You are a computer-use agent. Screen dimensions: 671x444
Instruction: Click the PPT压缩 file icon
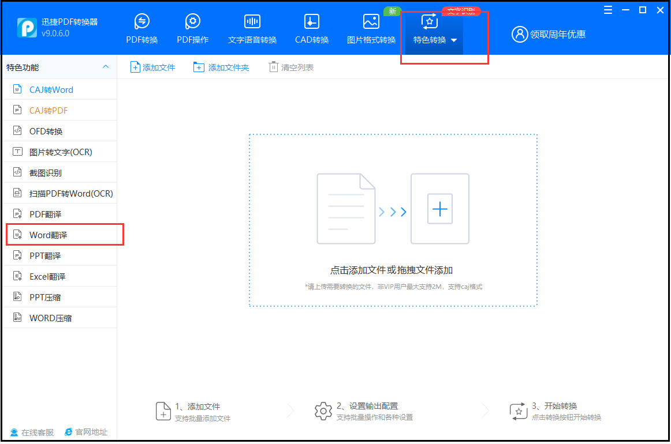[17, 296]
